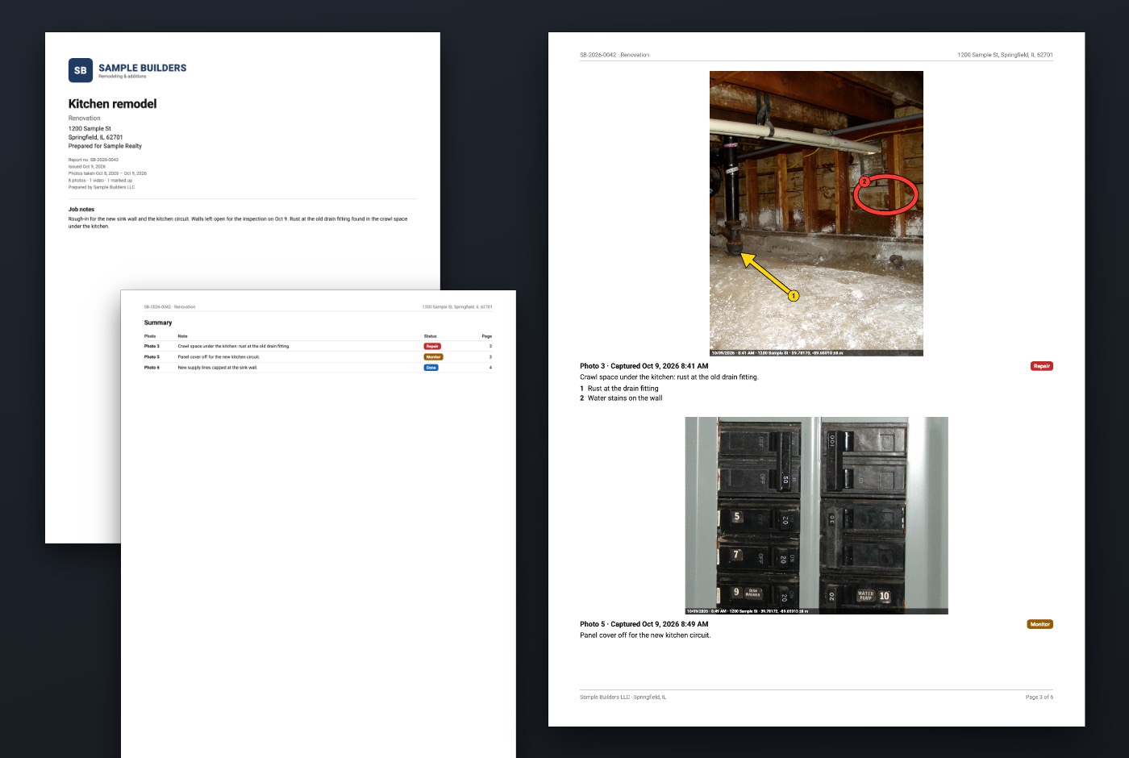1129x758 pixels.
Task: Select the note "New supply lines capped at the sink wall."
Action: tap(218, 368)
